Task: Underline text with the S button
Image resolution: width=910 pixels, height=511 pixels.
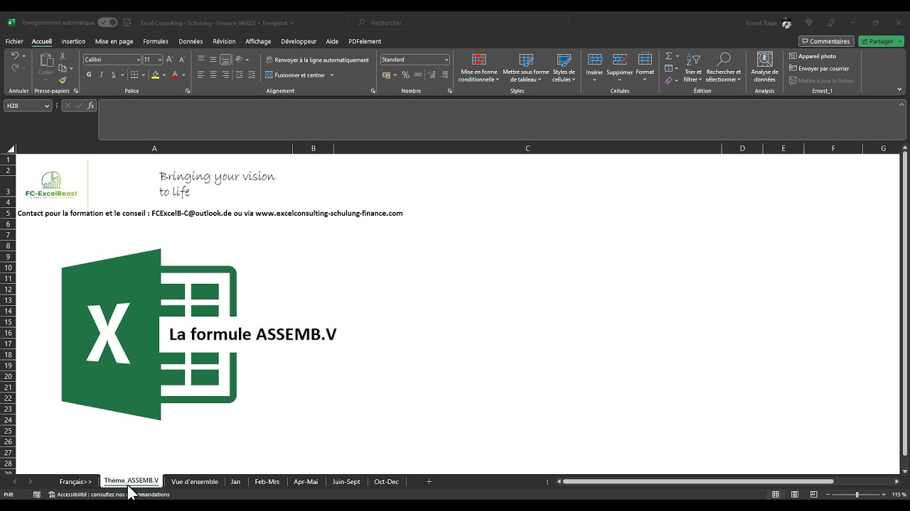Action: coord(113,75)
